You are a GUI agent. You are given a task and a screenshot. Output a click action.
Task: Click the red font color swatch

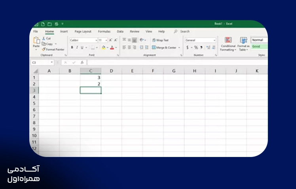112,47
